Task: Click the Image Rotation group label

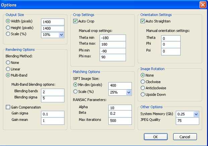Action: pyautogui.click(x=152, y=69)
